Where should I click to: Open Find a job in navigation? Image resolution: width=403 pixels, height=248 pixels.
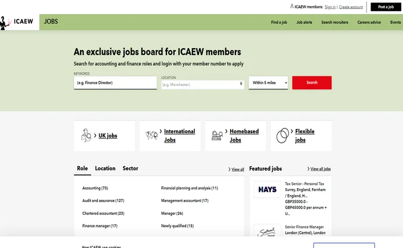tap(279, 23)
